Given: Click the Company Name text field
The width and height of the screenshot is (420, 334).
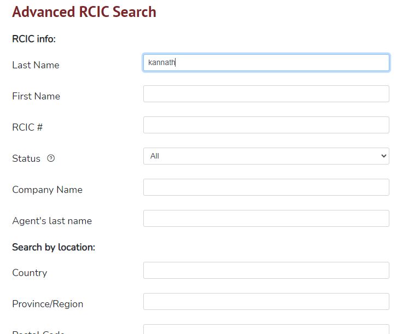Looking at the screenshot, I should click(x=266, y=187).
